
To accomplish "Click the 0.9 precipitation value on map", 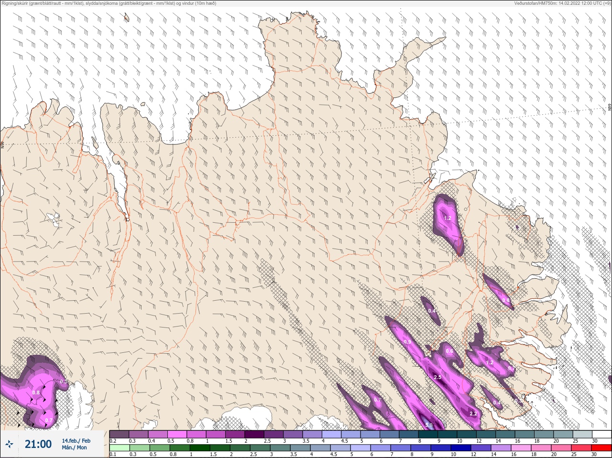I will click(407, 342).
